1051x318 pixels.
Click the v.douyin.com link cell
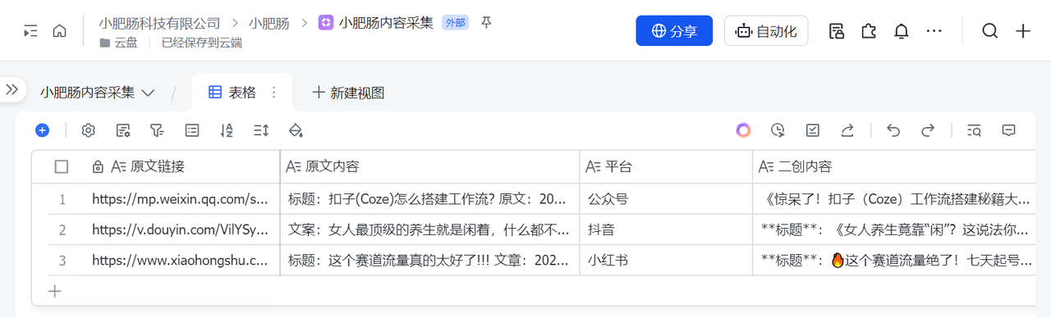(181, 229)
